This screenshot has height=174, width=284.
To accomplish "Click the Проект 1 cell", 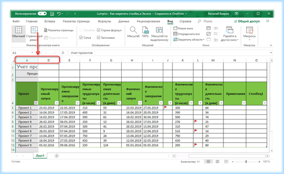I will tap(27, 108).
